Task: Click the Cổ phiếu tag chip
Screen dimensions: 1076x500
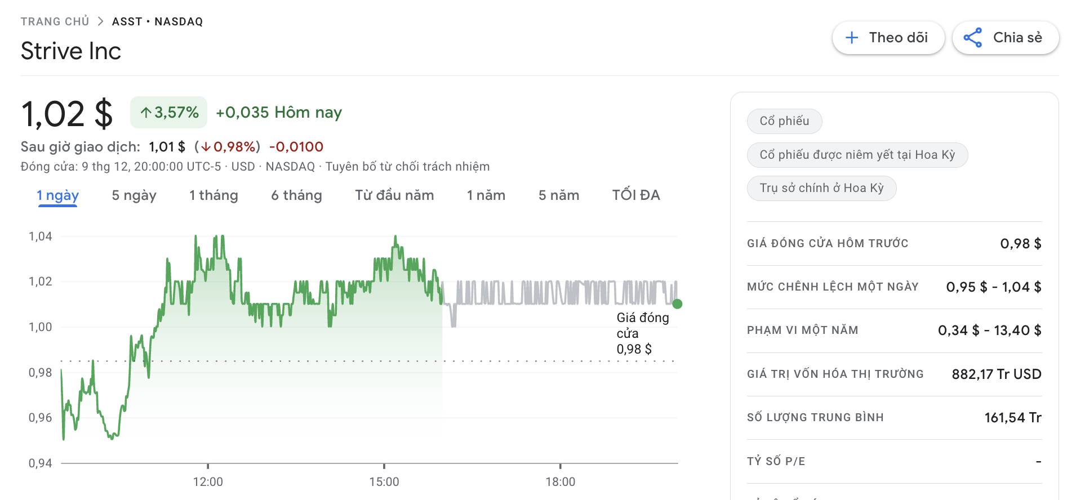Action: coord(784,121)
